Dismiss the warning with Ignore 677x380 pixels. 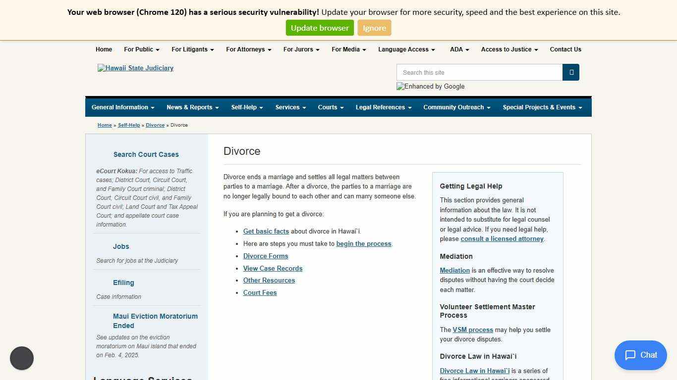[374, 28]
